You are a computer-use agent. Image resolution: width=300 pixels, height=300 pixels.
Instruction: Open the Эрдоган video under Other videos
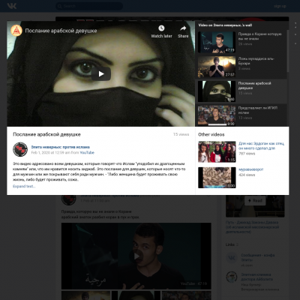point(261,145)
